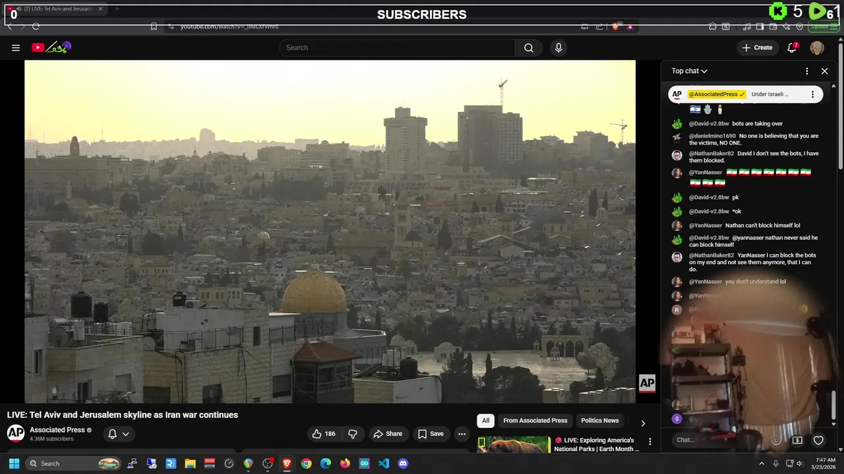Go to YouTube home via logo
The width and height of the screenshot is (844, 474).
[51, 47]
